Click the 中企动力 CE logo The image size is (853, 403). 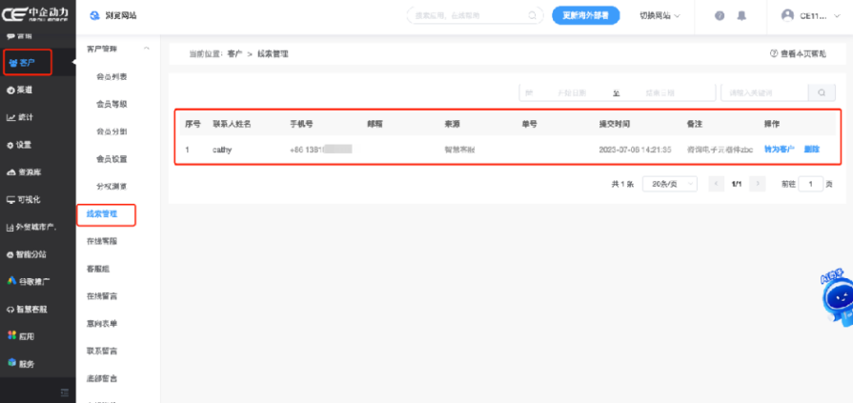tap(35, 15)
